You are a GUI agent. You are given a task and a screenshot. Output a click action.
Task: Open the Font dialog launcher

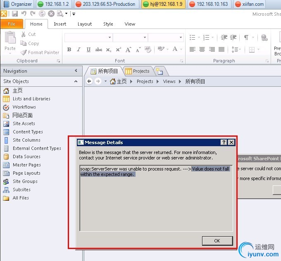181,61
